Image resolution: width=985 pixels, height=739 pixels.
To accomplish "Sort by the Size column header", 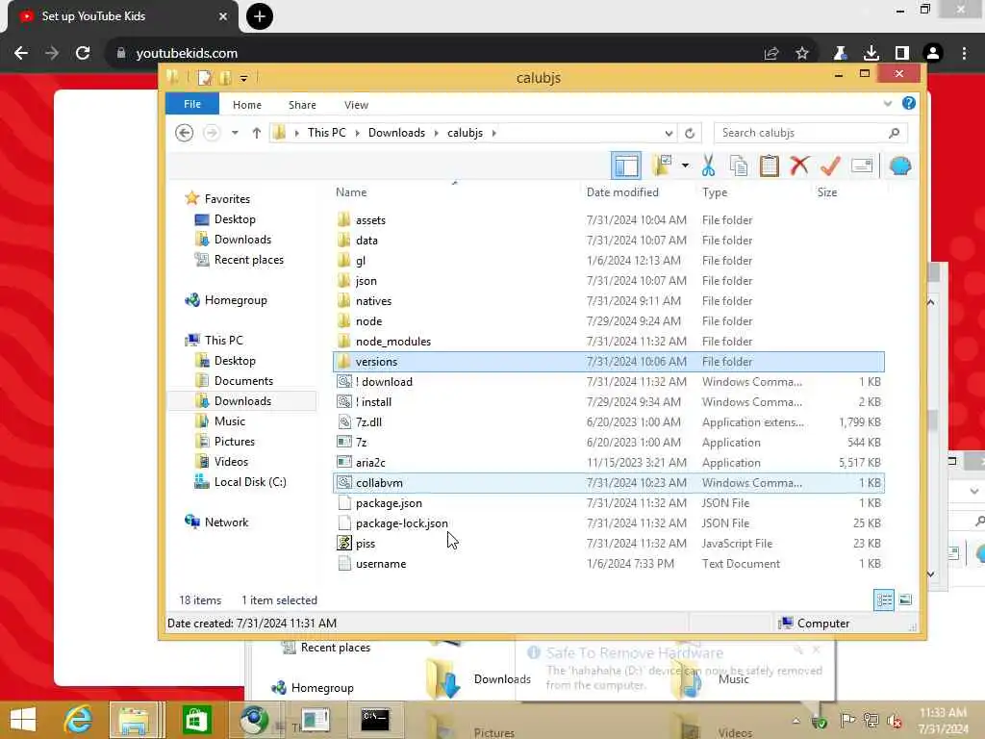I will click(x=826, y=192).
